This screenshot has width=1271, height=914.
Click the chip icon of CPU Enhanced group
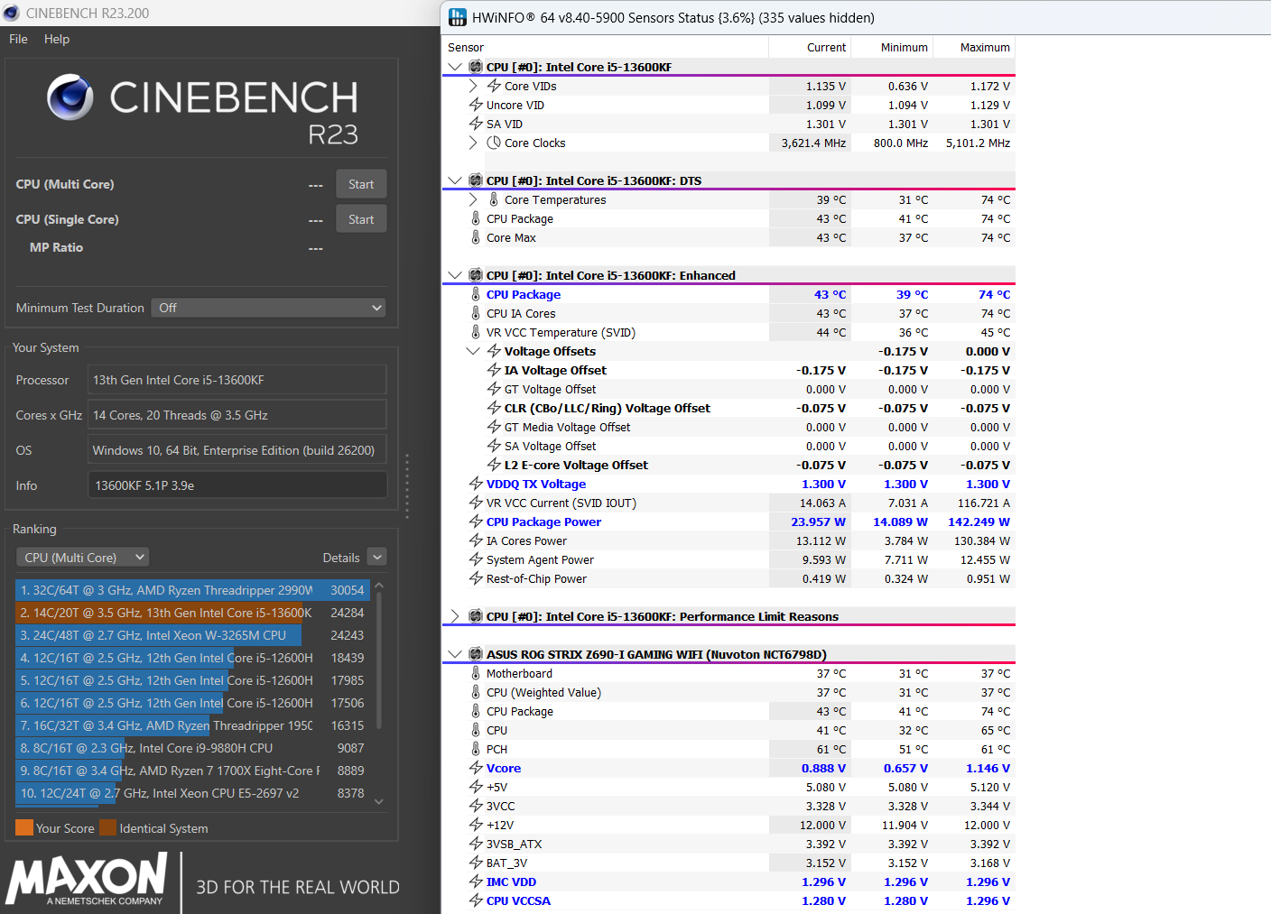click(476, 275)
